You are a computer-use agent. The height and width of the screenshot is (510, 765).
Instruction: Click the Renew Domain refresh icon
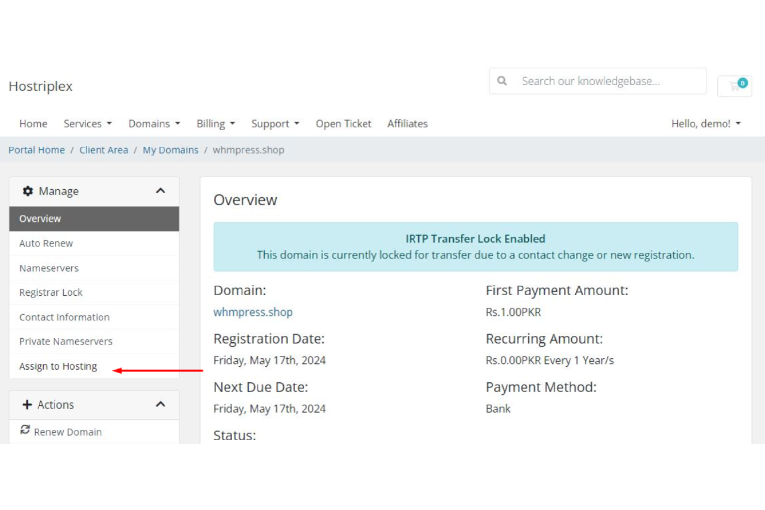click(x=25, y=430)
